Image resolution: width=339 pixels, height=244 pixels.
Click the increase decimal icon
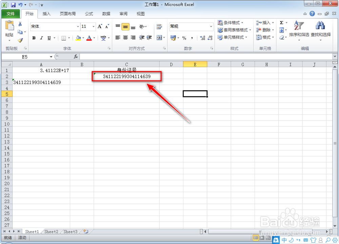tap(203, 38)
